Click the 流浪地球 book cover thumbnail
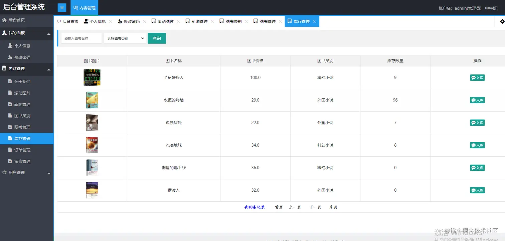Viewport: 505px width, 241px height. tap(92, 145)
